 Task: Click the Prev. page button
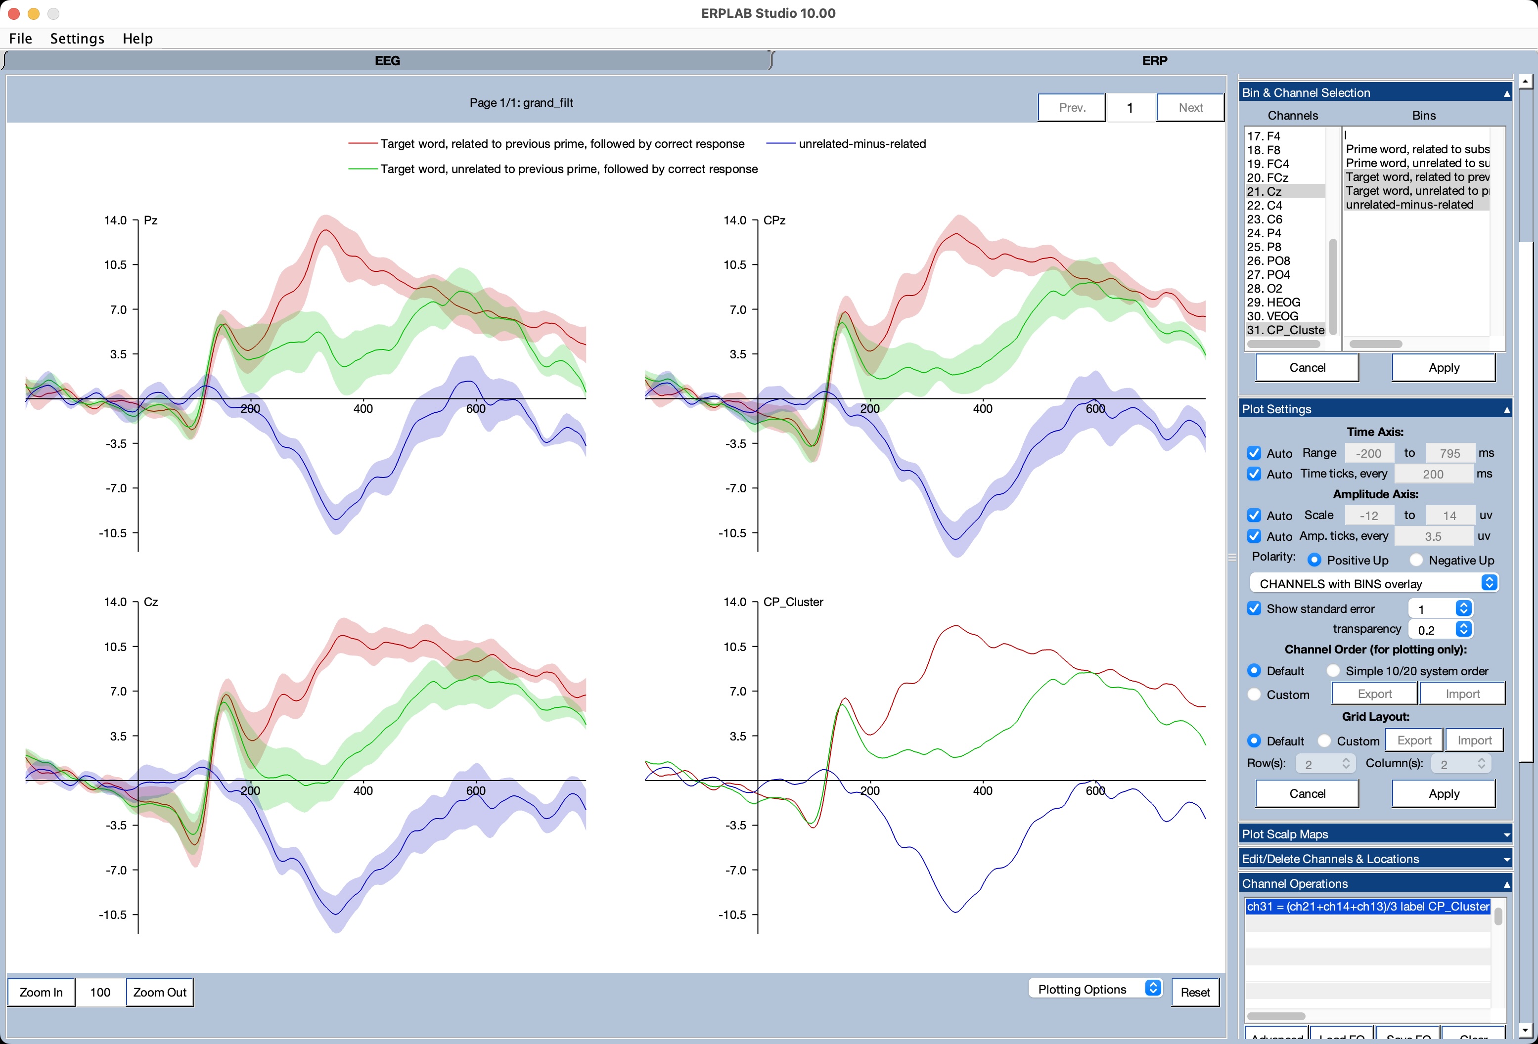(1072, 108)
